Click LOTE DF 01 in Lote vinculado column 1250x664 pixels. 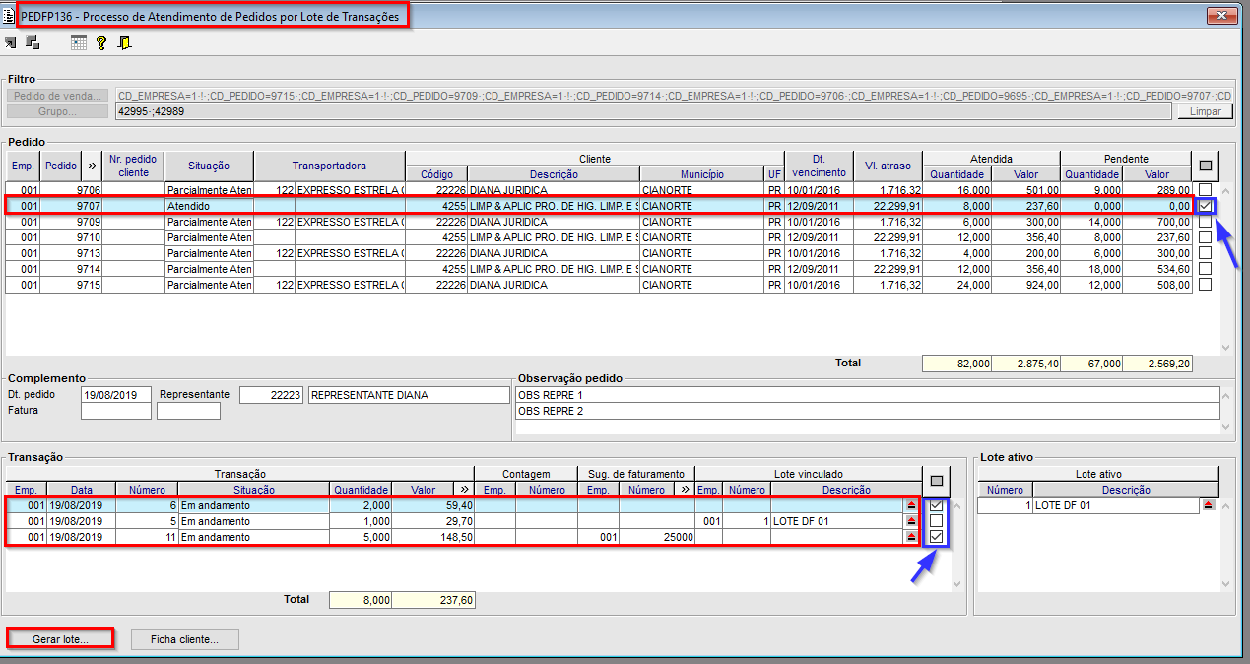[x=836, y=521]
